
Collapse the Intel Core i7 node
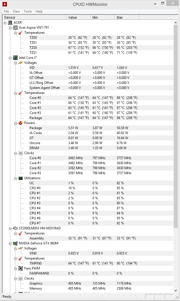[10, 58]
